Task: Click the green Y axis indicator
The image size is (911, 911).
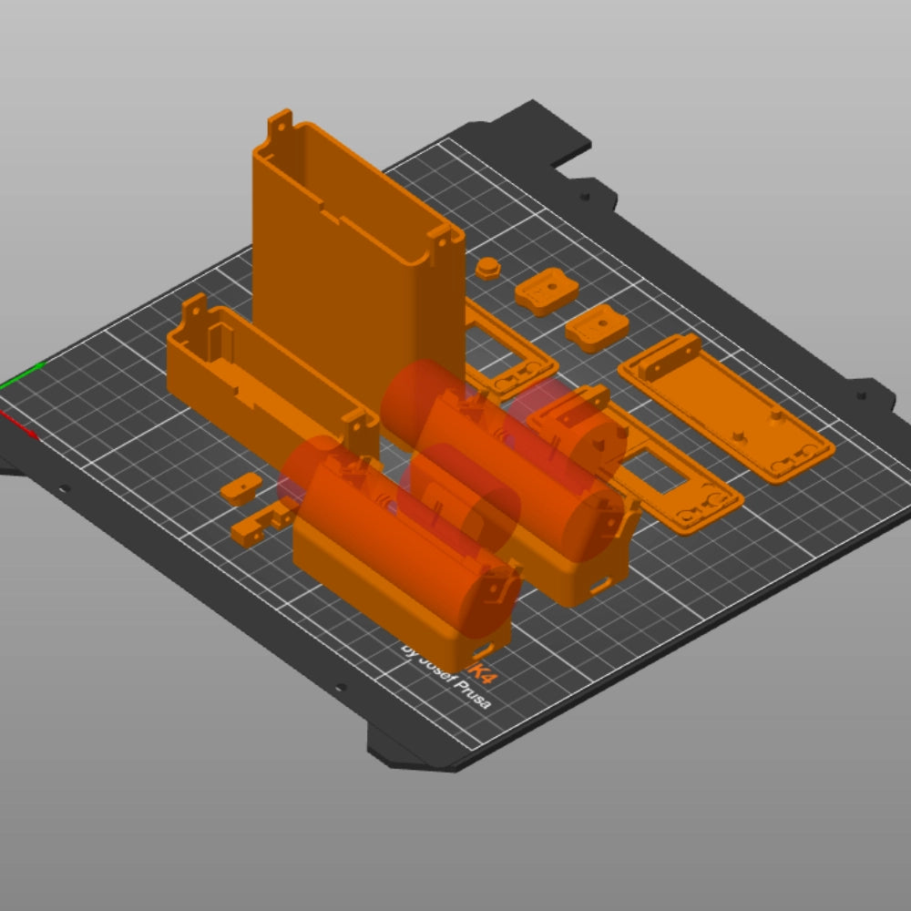Action: pyautogui.click(x=23, y=374)
